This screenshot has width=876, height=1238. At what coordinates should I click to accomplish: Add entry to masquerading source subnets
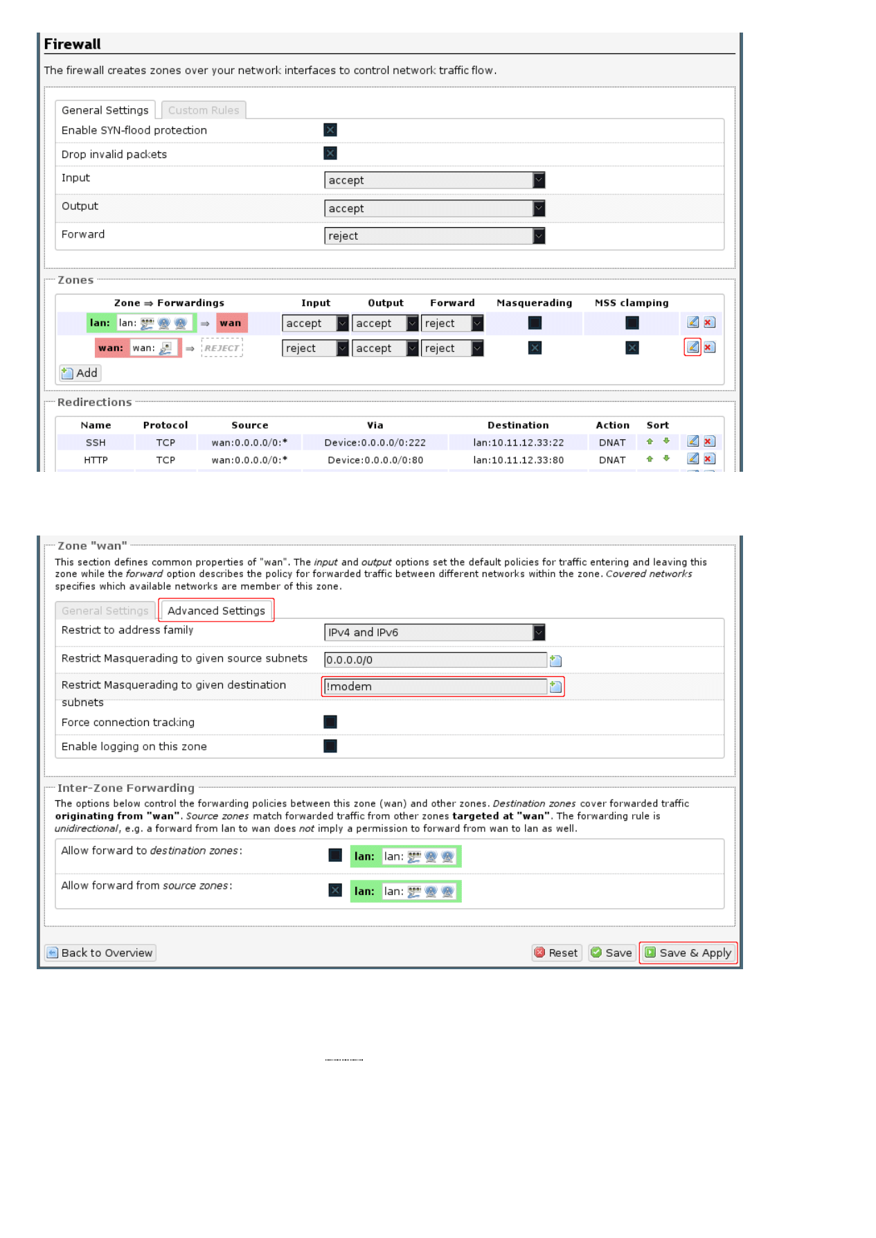(555, 661)
